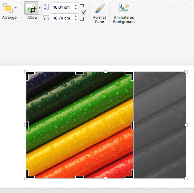Click the Arrange icon
This screenshot has width=194, height=193.
point(8,8)
